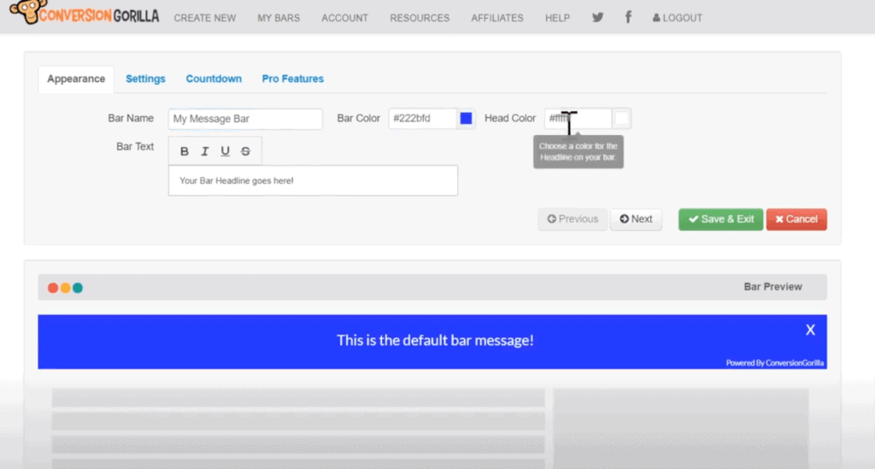Click the Bar Name input field
Screen dimensions: 875x469
click(x=245, y=119)
